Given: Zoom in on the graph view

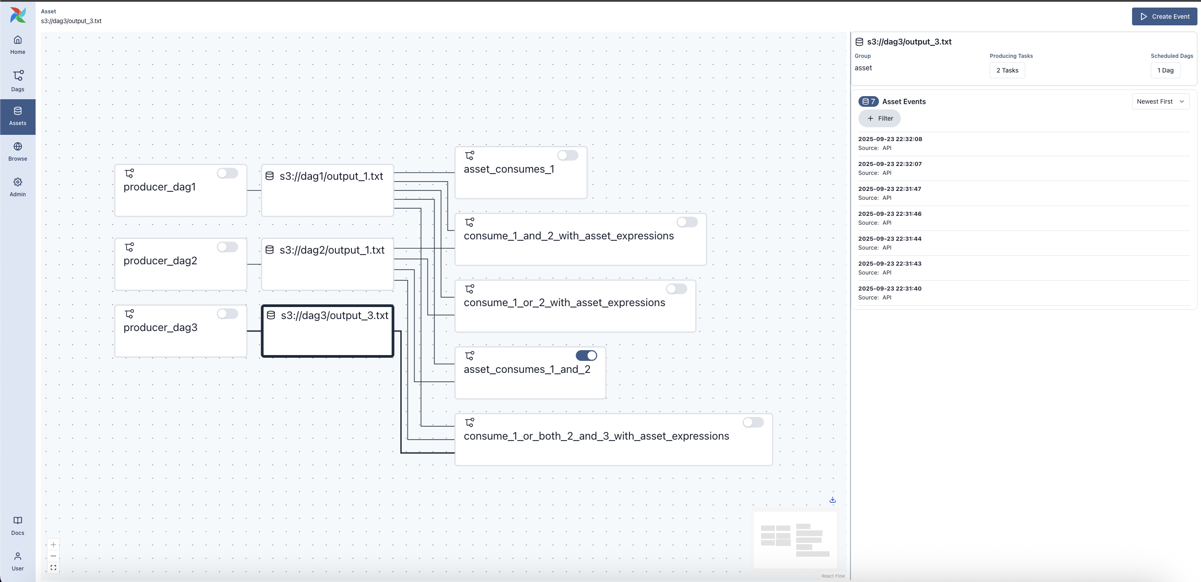Looking at the screenshot, I should 53,544.
